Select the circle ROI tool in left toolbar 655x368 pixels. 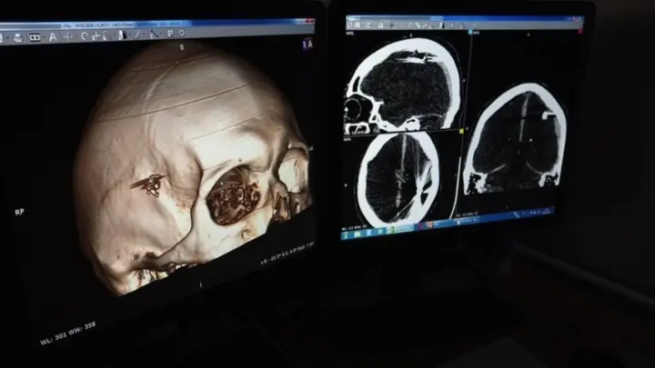coord(181,32)
